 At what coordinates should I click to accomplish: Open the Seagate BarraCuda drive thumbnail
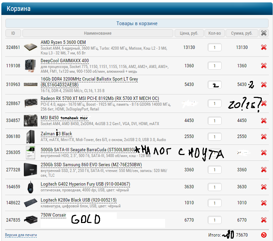tap(31, 153)
